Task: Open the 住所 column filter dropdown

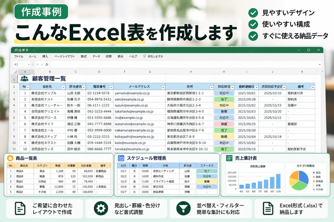Action: click(x=212, y=87)
